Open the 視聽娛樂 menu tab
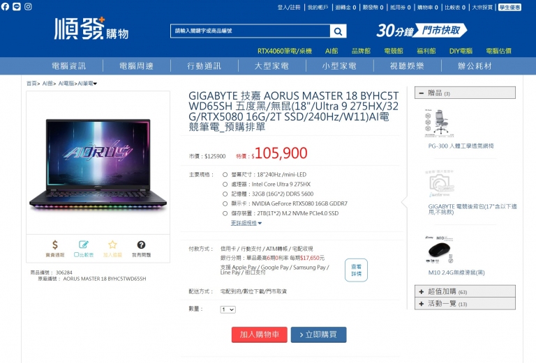 pyautogui.click(x=407, y=66)
